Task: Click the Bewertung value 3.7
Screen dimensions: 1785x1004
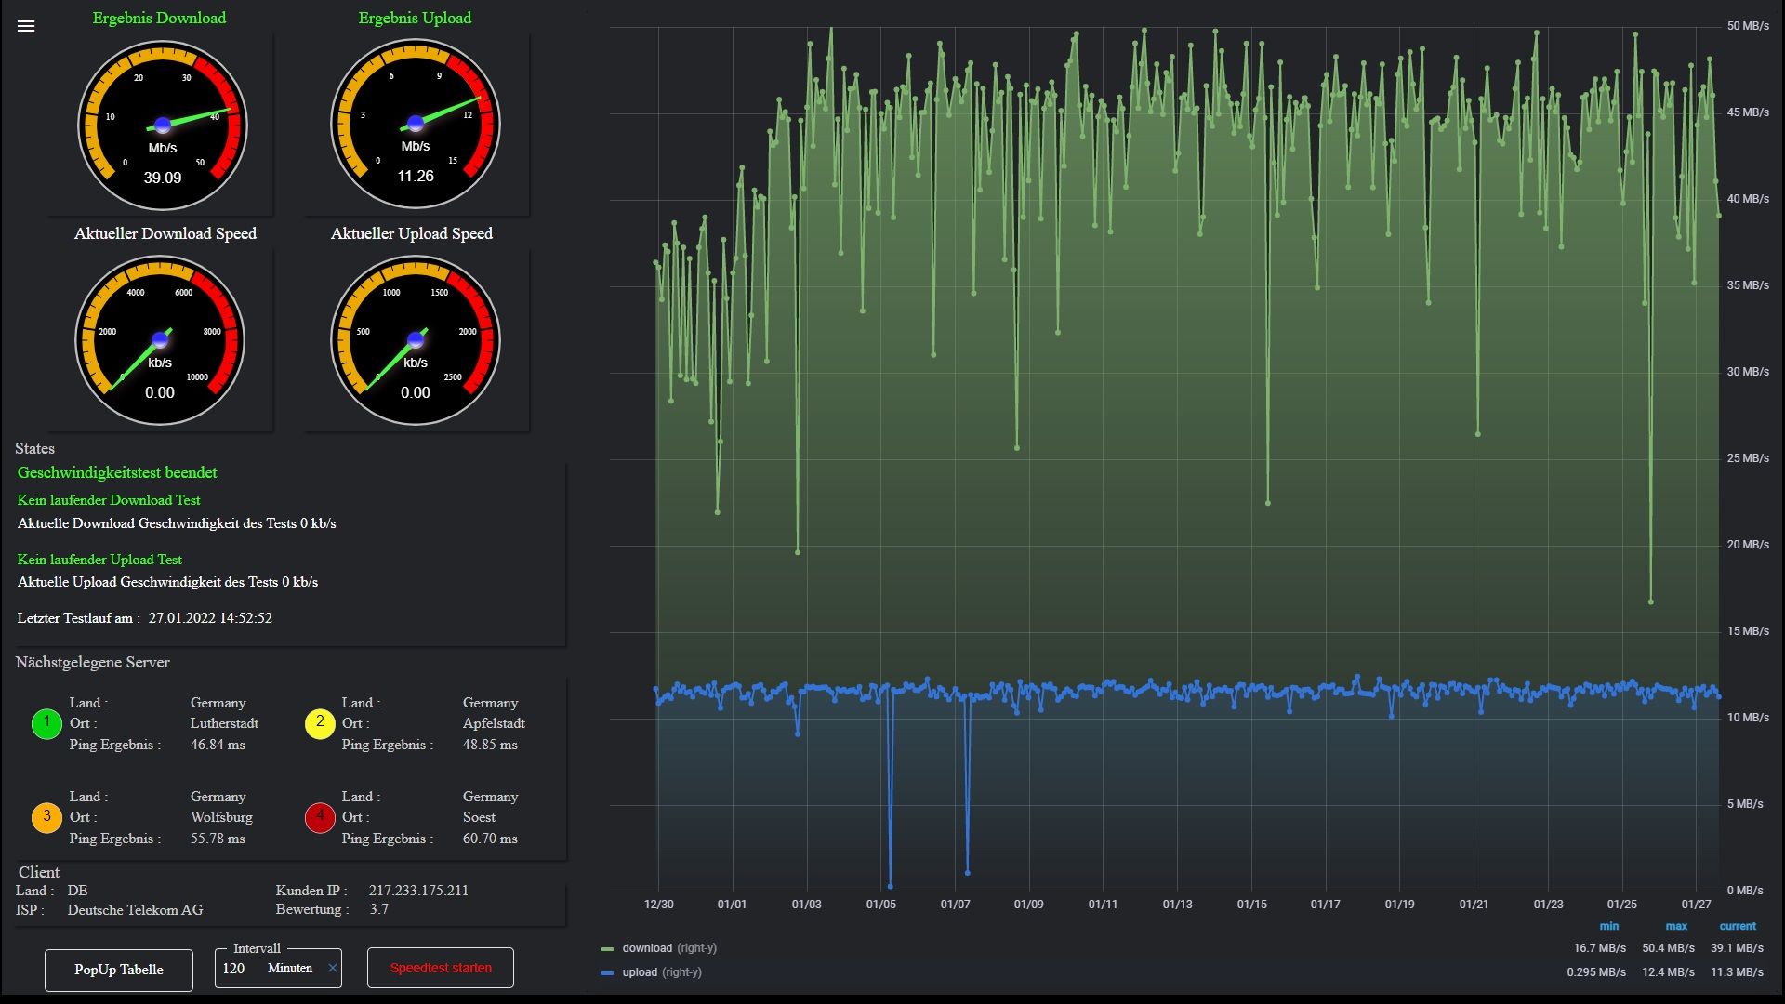Action: click(x=378, y=909)
